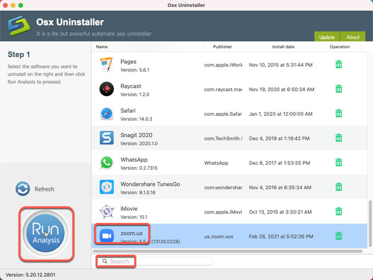The width and height of the screenshot is (373, 280).
Task: Click install date Dec 6, 2017
Action: (280, 163)
